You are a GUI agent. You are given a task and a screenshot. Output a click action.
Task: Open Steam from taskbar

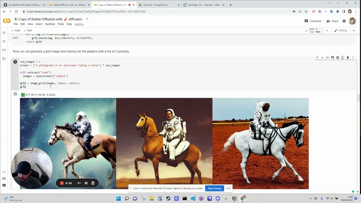[168, 198]
